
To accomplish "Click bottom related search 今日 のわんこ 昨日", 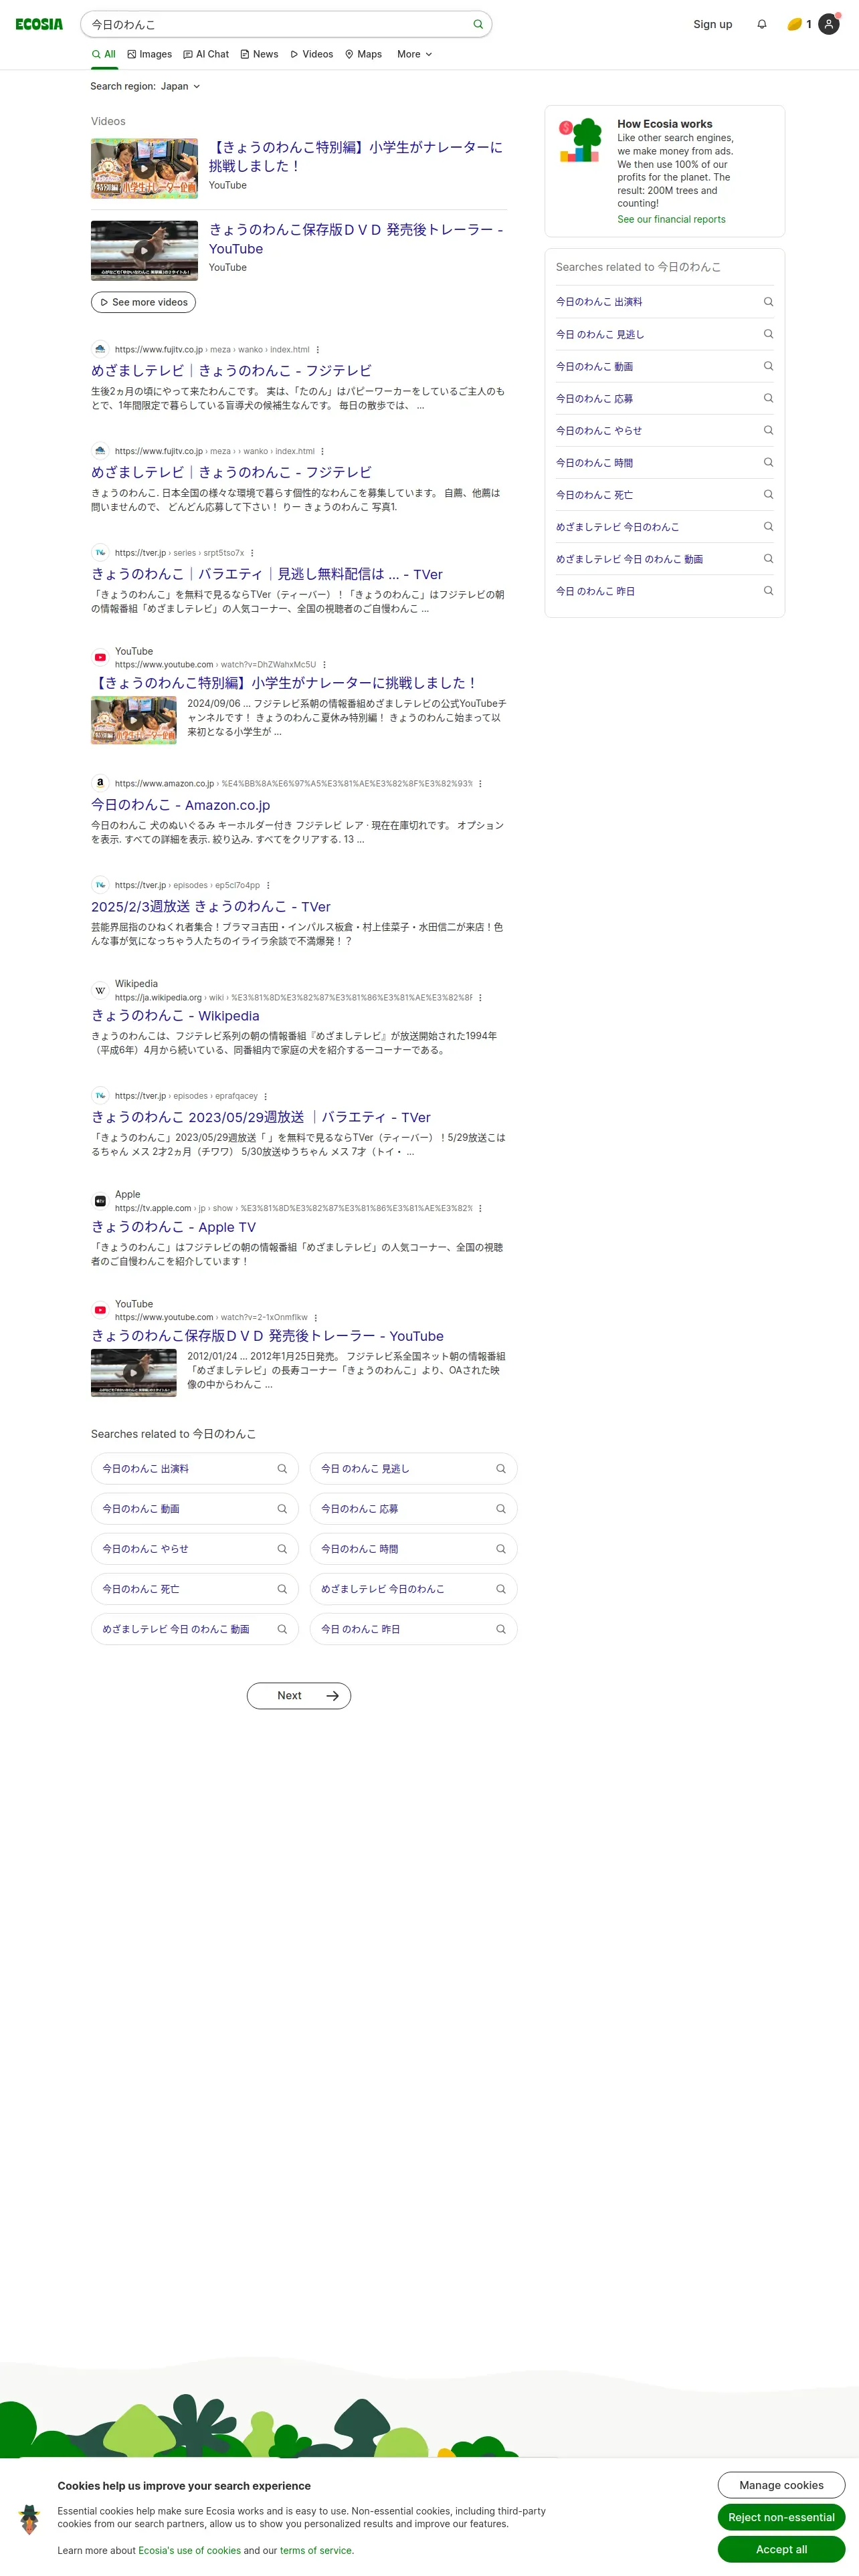I will pyautogui.click(x=413, y=1629).
